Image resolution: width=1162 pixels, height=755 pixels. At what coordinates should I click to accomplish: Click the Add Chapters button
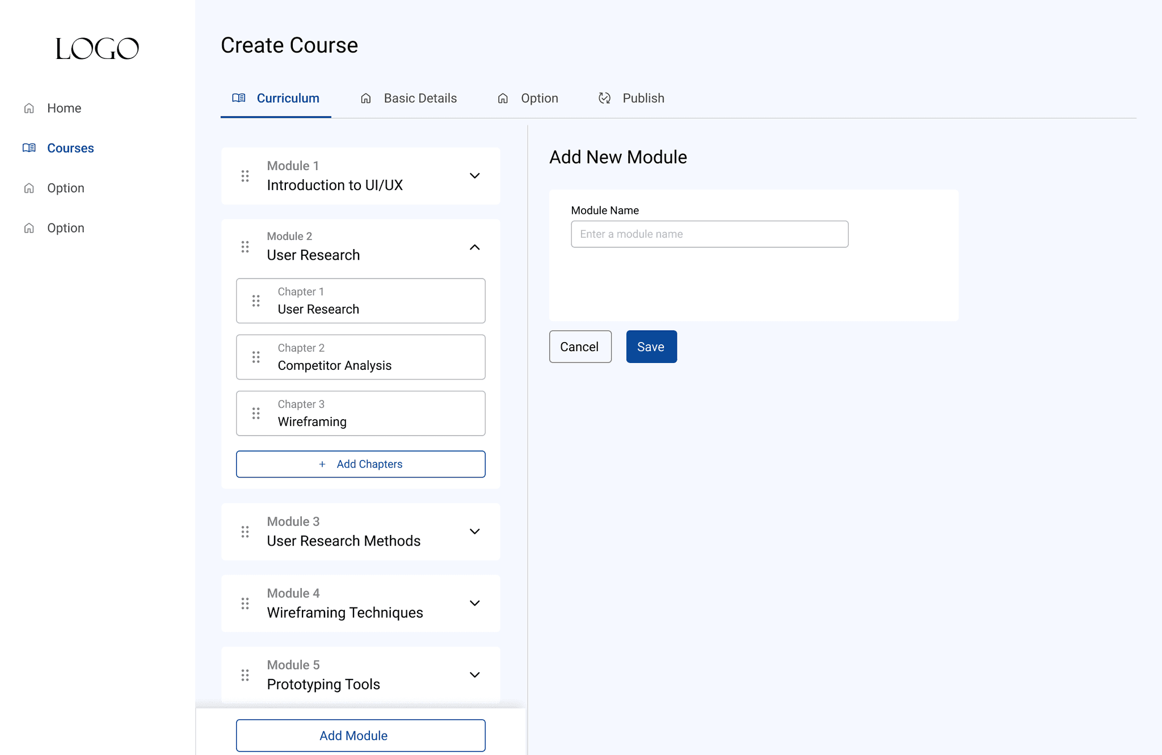tap(361, 464)
